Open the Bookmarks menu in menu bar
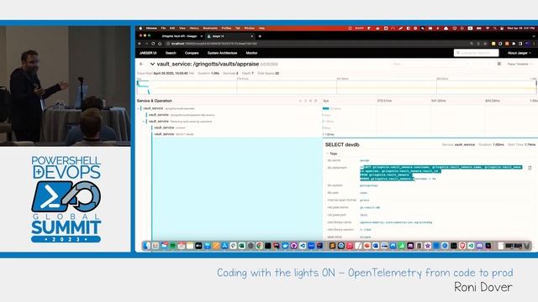Viewport: 538px width, 302px height. tap(210, 28)
